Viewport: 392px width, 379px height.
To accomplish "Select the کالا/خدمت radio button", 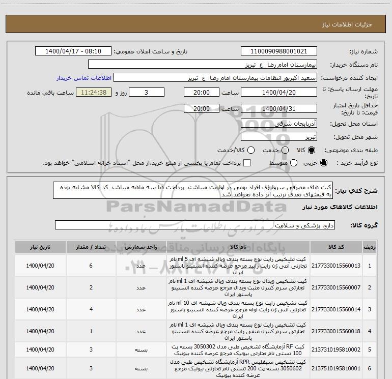I will click(x=251, y=150).
